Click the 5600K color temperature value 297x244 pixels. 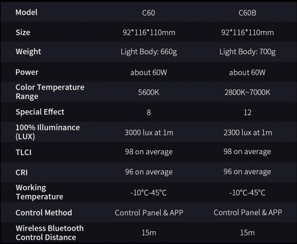pyautogui.click(x=148, y=92)
